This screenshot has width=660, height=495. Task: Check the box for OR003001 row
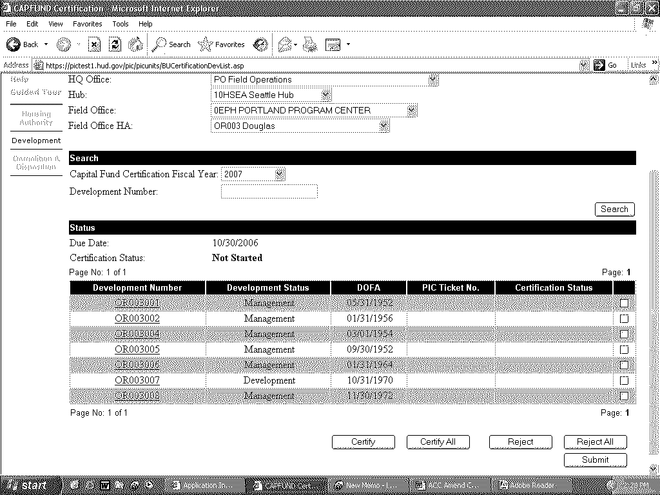[623, 303]
